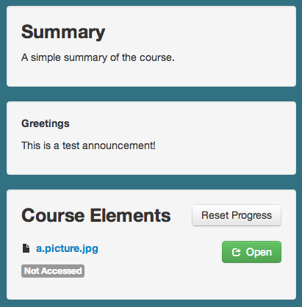This screenshot has width=302, height=307.
Task: Click teal gap between Summary and Greetings cards
Action: point(151,94)
